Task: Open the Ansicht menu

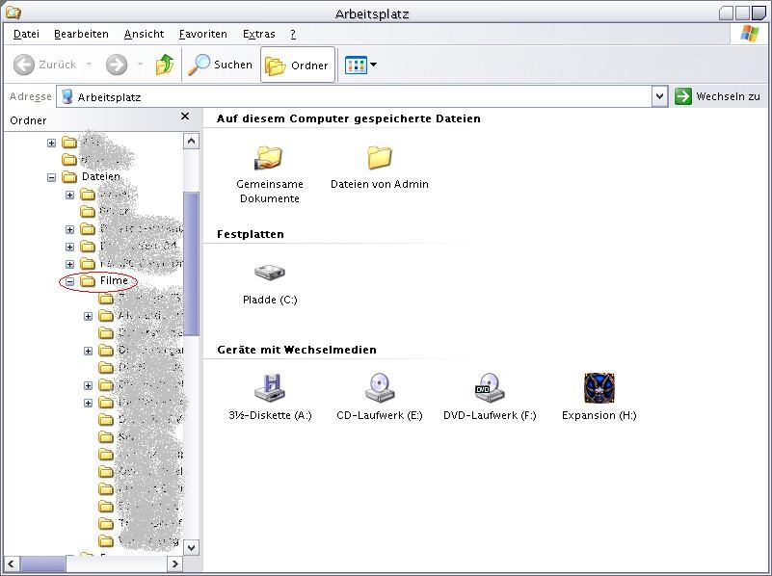Action: click(144, 34)
